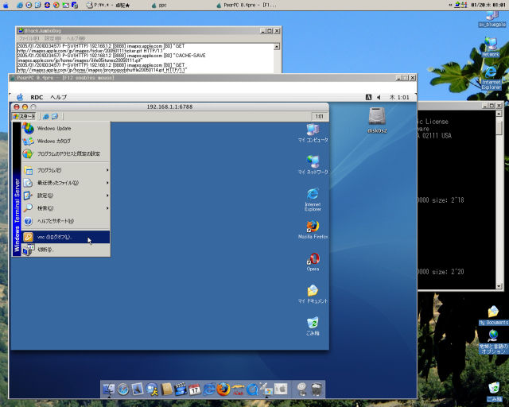The width and height of the screenshot is (509, 407).
Task: Open Address Book in the dock
Action: [166, 390]
